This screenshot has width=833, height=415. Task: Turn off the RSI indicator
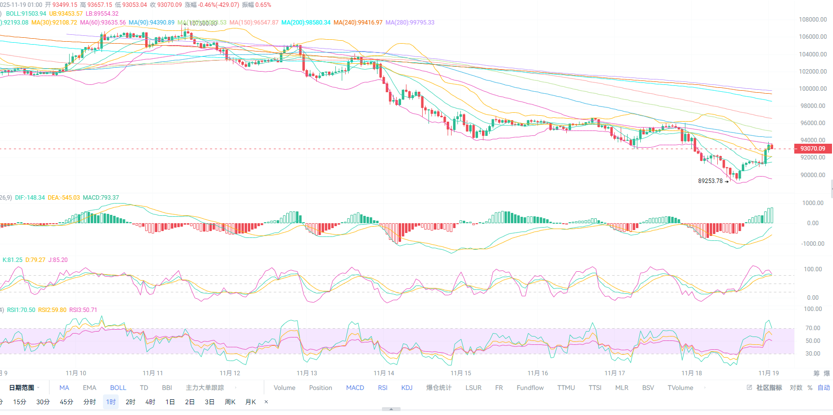point(382,388)
